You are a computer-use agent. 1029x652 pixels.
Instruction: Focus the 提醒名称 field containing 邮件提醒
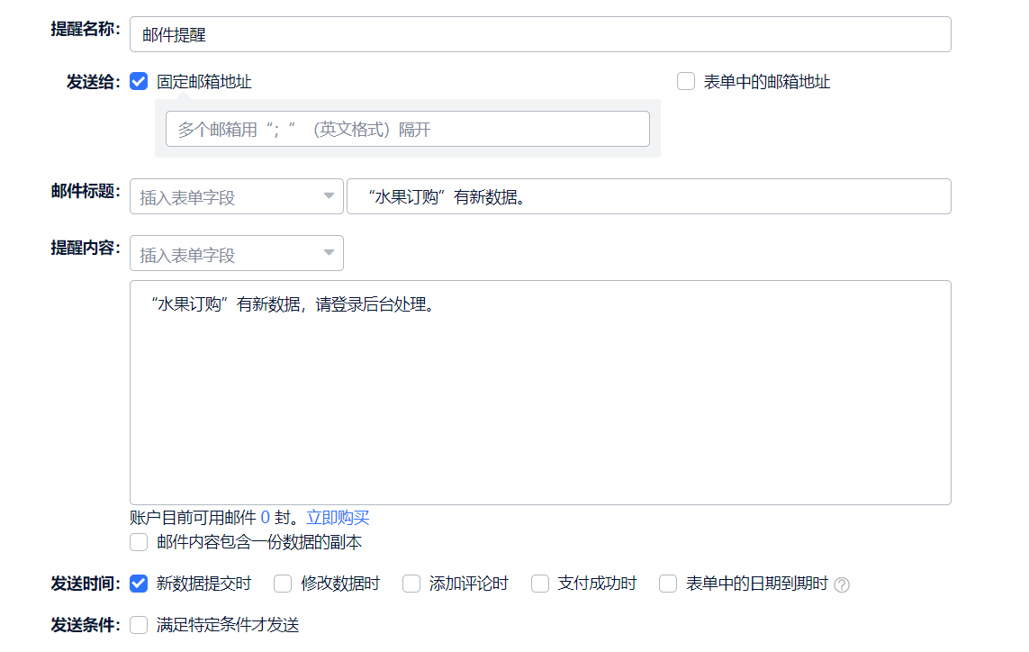[540, 34]
